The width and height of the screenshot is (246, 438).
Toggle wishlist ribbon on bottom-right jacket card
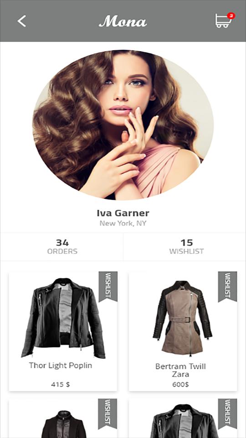point(228,414)
